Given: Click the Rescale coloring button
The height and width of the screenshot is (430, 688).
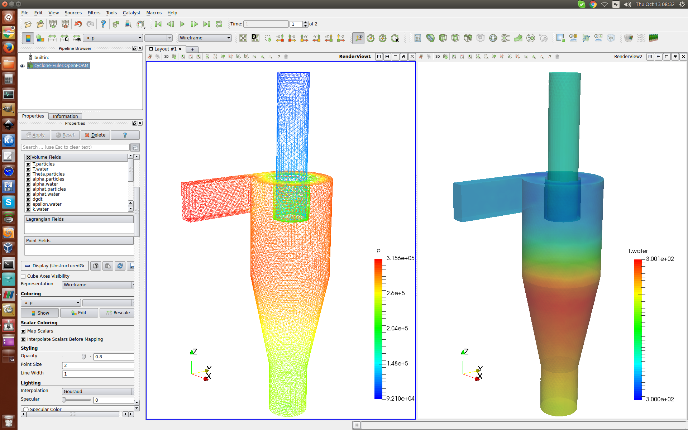Looking at the screenshot, I should 118,313.
